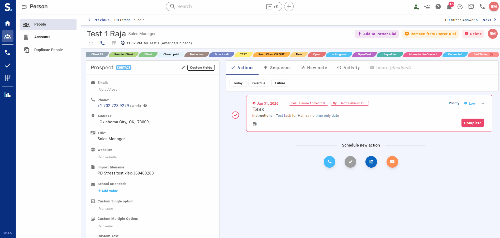Set status to Attempted to Contact tag

click(x=423, y=55)
